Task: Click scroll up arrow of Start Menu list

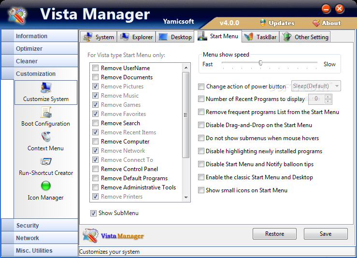Action: 186,68
